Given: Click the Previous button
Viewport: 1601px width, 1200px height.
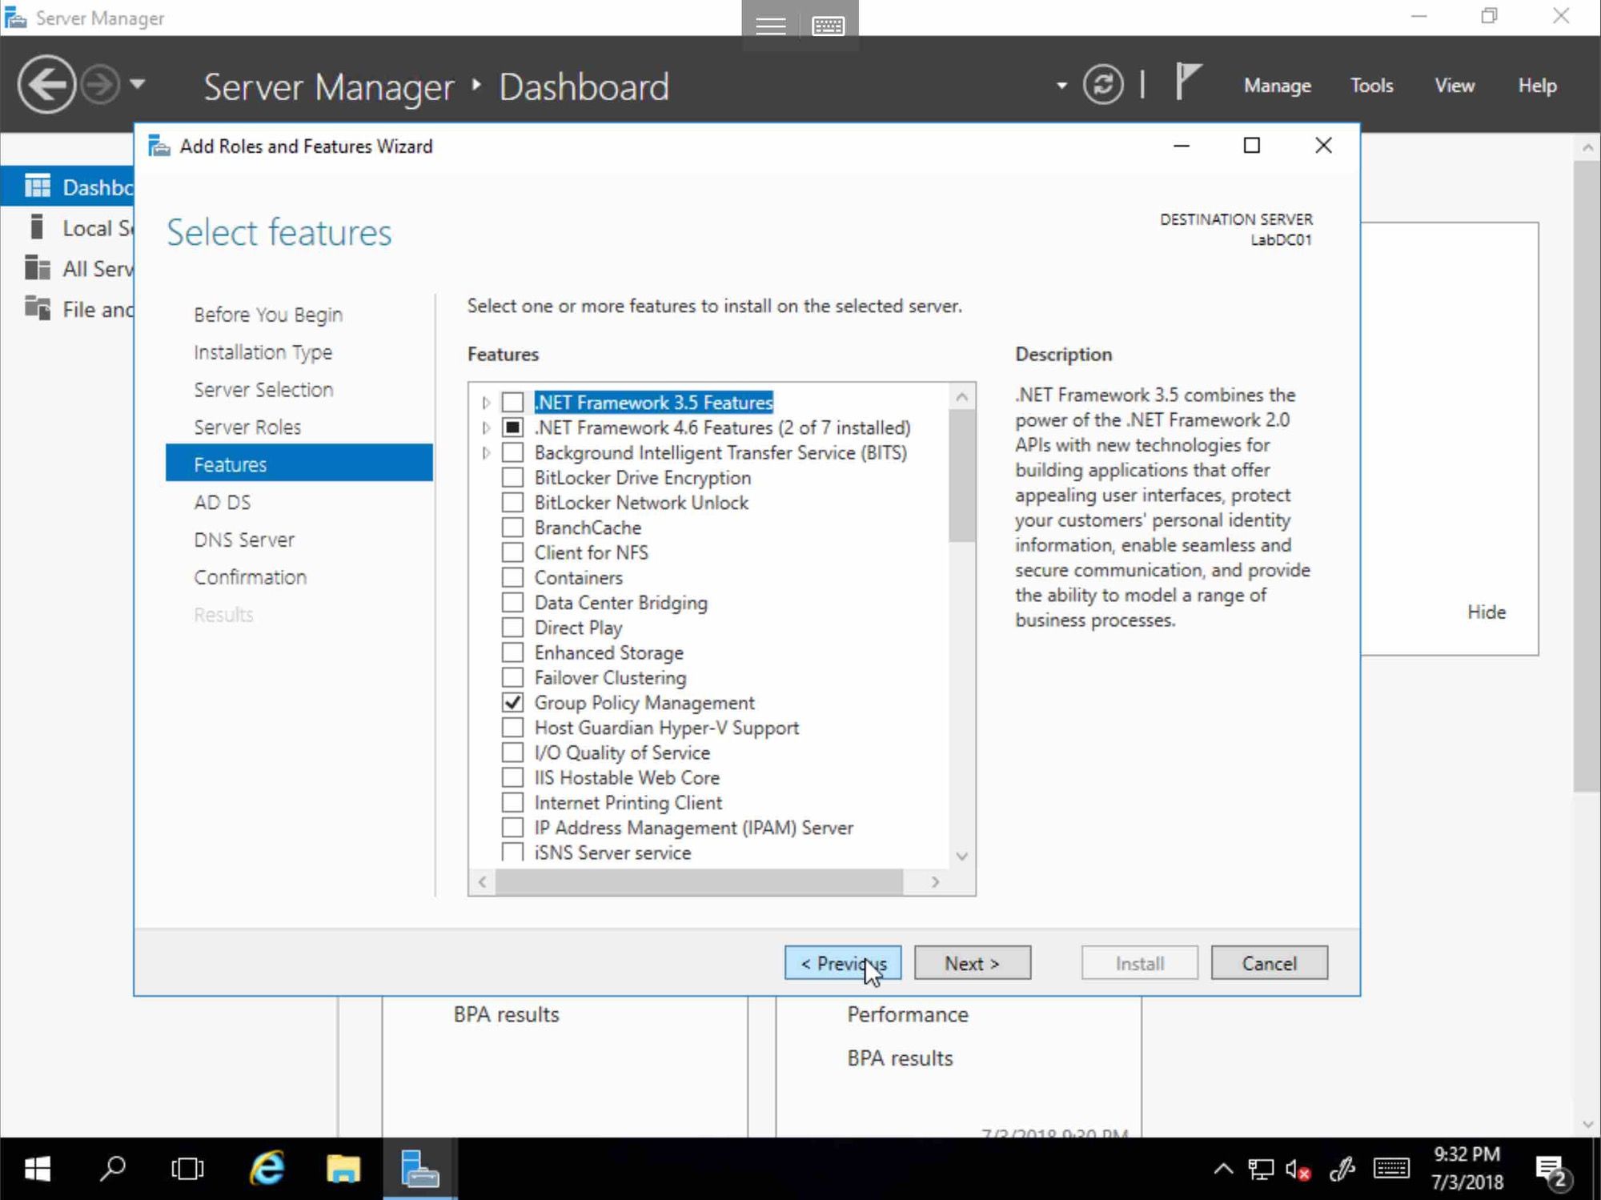Looking at the screenshot, I should pyautogui.click(x=843, y=962).
